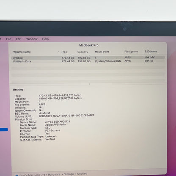The width and height of the screenshot is (176, 176).
Task: Click the split pane divider handle
Action: [x=89, y=84]
